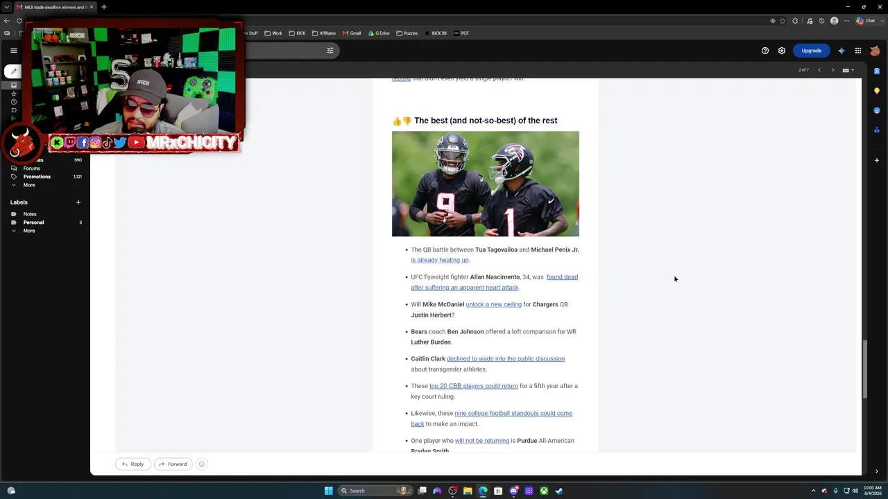Open Copilot Chat button
Viewport: 888px width, 499px height.
[x=864, y=21]
